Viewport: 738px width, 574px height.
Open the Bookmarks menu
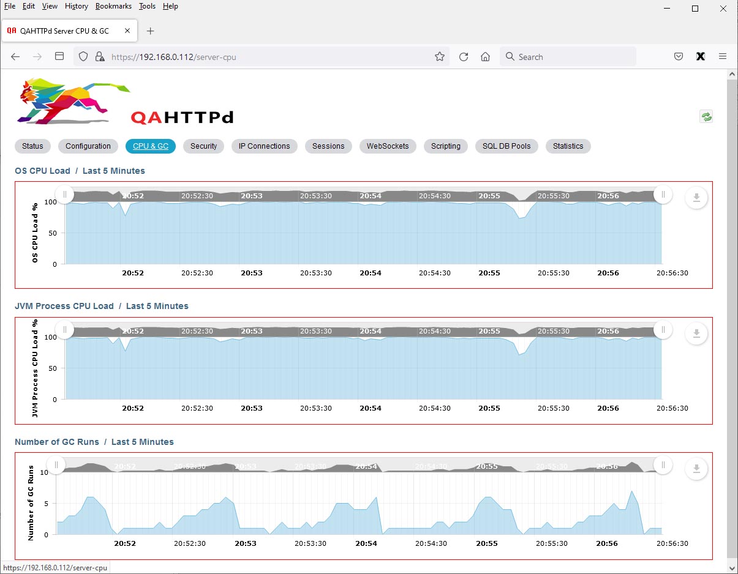[113, 6]
